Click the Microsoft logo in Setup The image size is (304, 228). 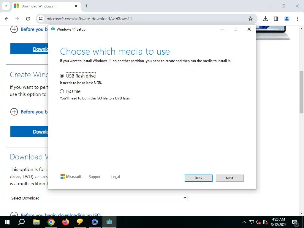(x=71, y=177)
